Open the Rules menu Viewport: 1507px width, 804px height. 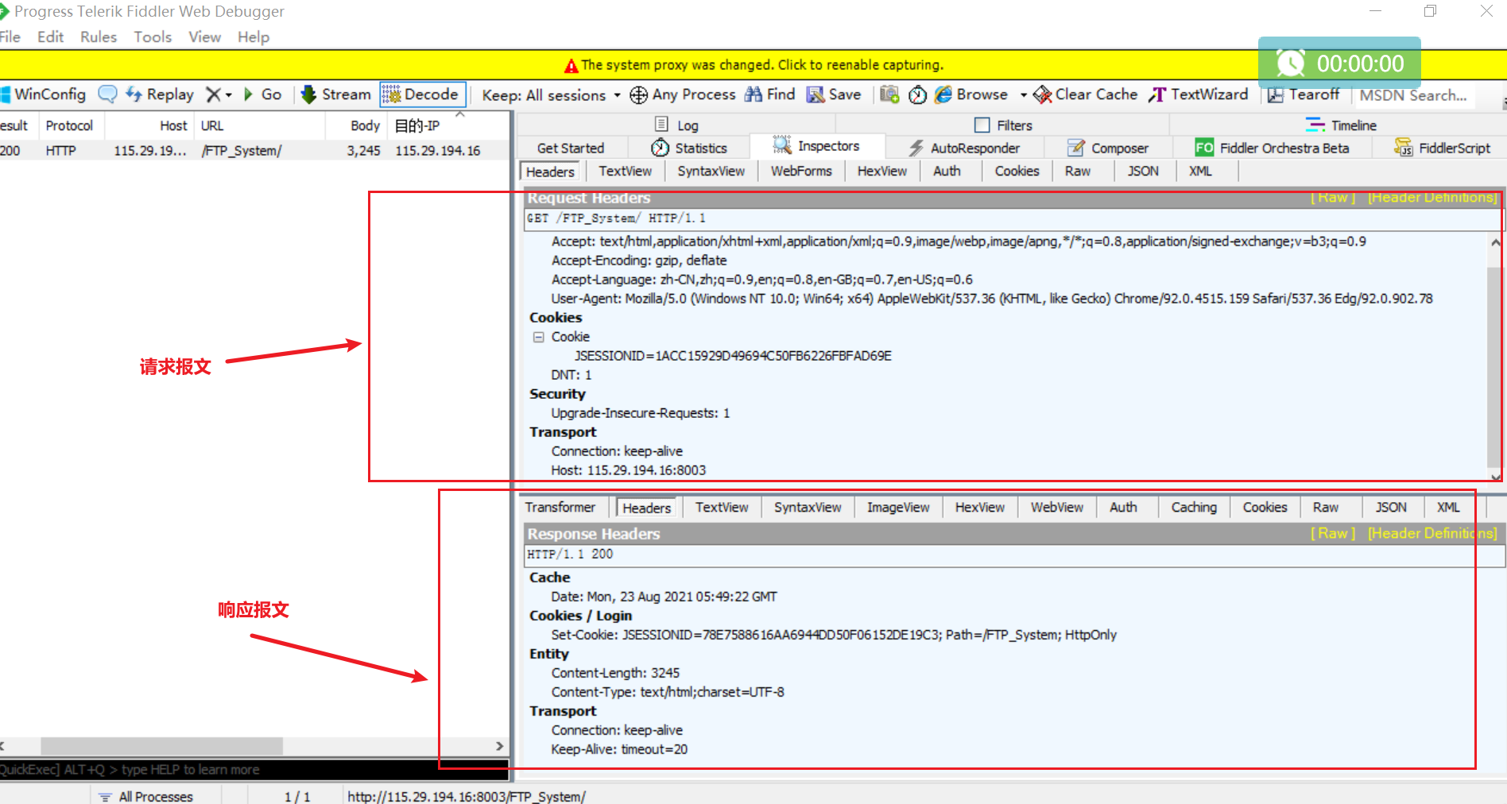click(x=98, y=37)
